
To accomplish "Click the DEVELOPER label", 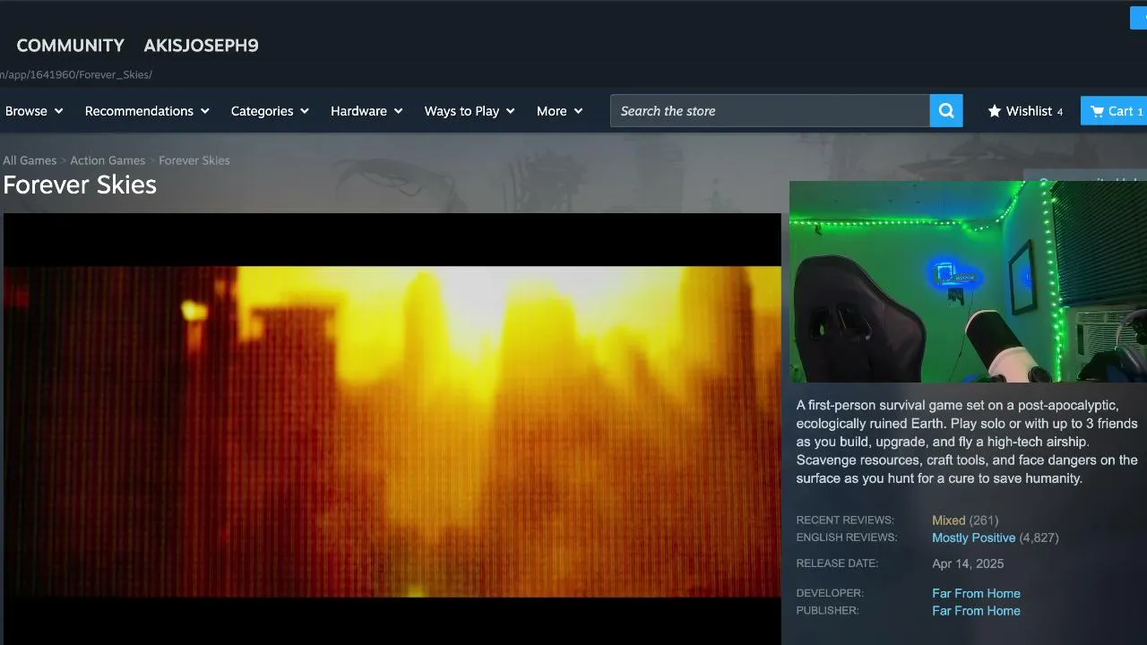I will coord(830,593).
